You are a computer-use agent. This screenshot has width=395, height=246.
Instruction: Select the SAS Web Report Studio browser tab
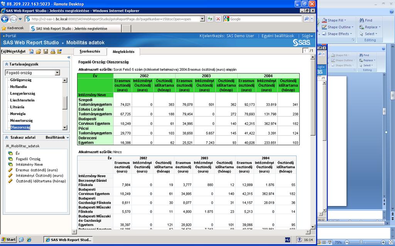(75, 28)
